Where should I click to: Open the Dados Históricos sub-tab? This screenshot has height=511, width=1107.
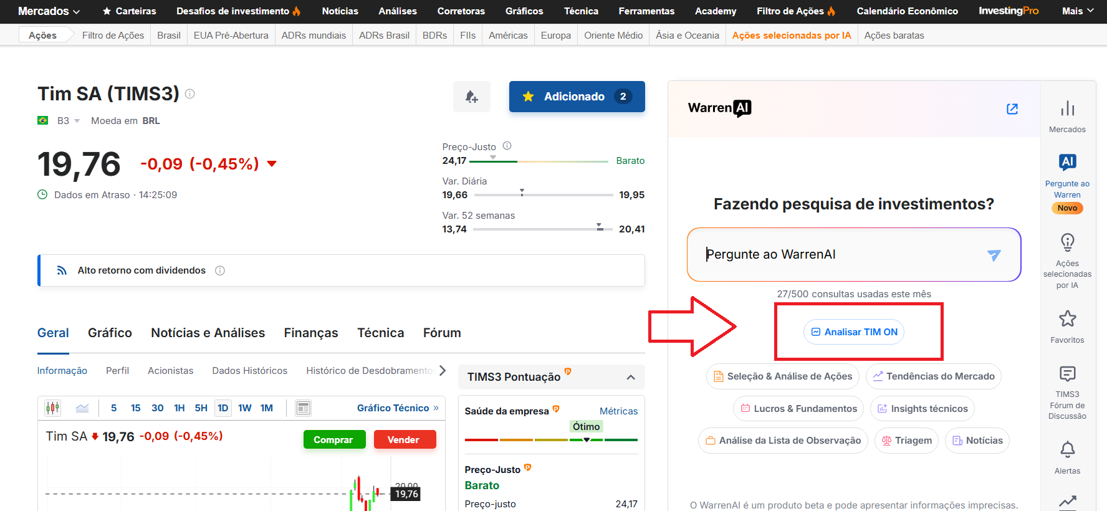tap(249, 371)
